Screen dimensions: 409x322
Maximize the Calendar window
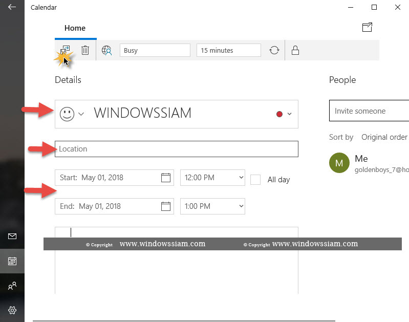pos(374,7)
